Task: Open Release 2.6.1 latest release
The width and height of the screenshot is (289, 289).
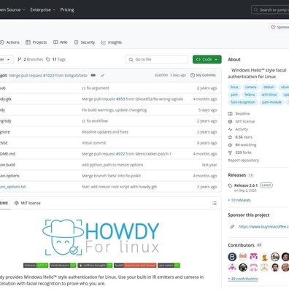Action: [246, 185]
